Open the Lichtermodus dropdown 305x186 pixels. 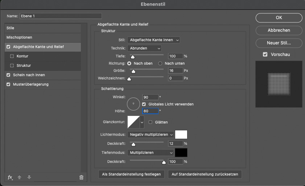point(151,134)
